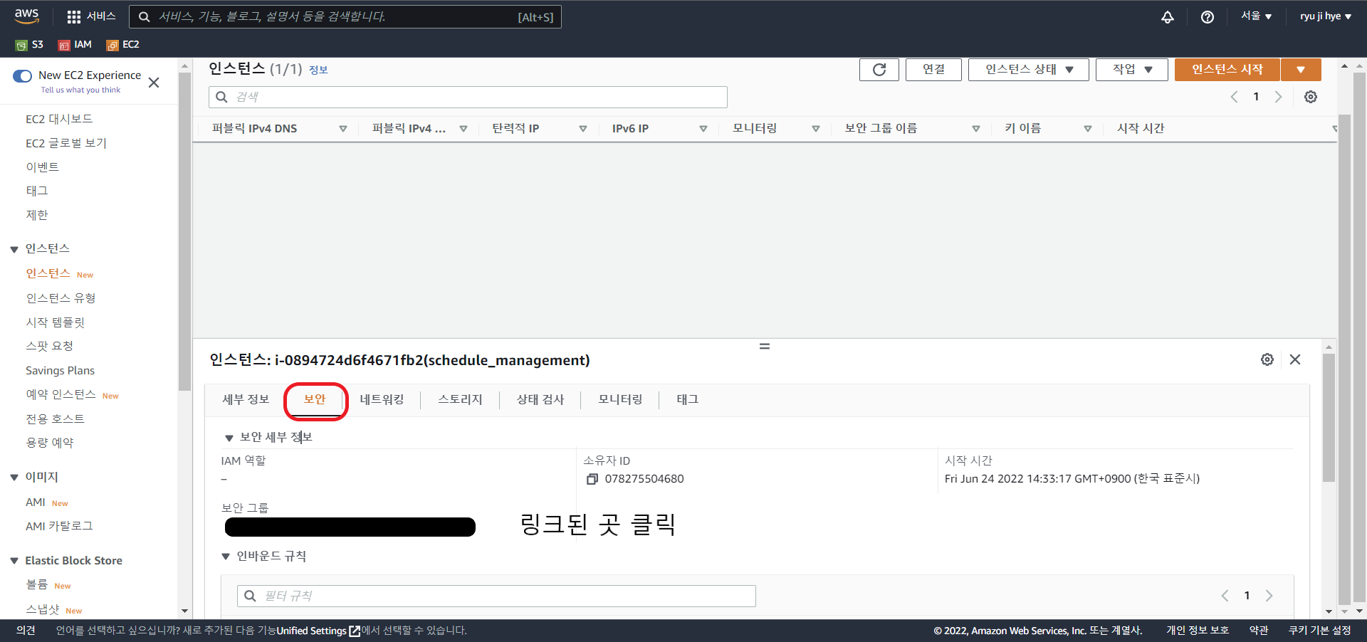Collapse the 보안 세부 정보 section

pyautogui.click(x=229, y=438)
